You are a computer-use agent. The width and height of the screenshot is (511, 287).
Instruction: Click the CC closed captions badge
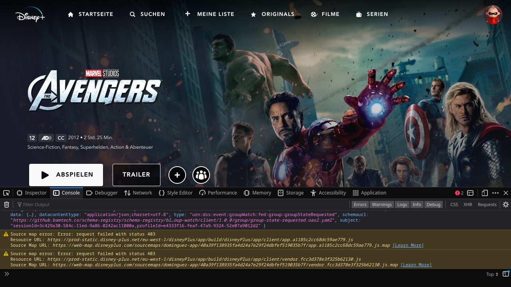click(61, 138)
